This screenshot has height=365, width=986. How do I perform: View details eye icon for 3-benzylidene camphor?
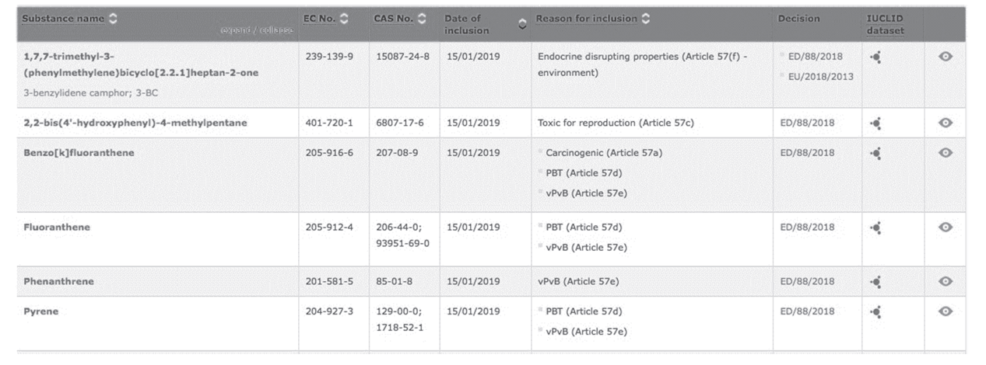(x=946, y=57)
